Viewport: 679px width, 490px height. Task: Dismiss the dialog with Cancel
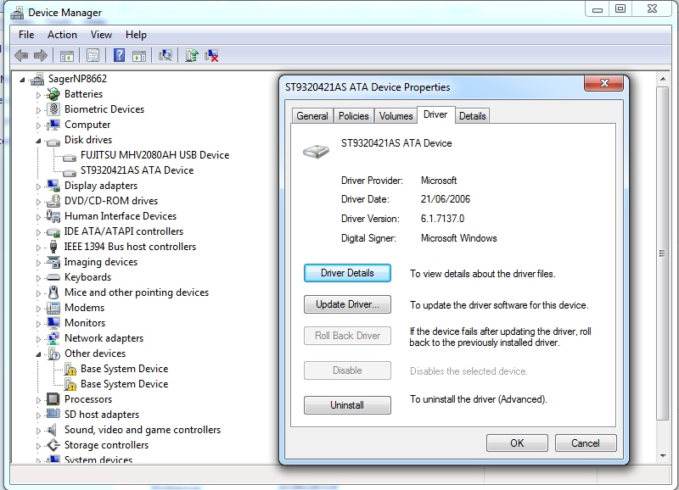(586, 443)
